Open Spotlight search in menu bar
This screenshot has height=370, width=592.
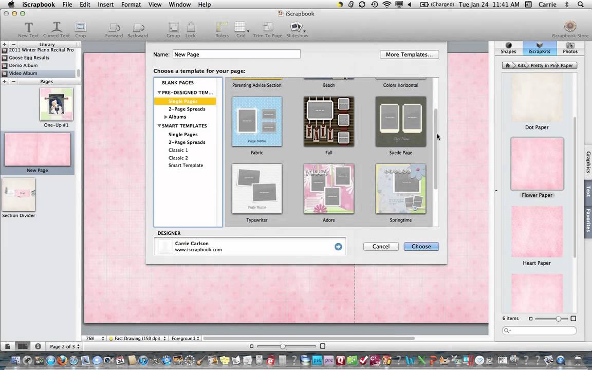click(581, 5)
